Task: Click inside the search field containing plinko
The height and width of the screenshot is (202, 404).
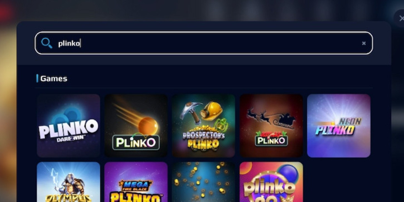Action: 204,43
